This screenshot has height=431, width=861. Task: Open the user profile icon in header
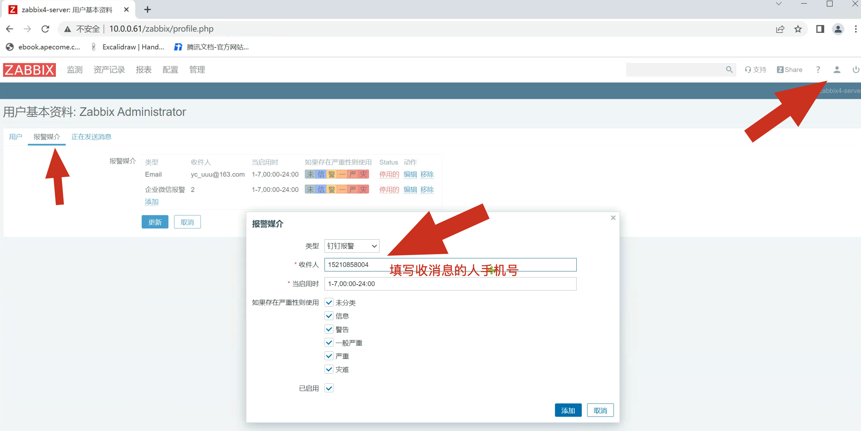(x=837, y=70)
